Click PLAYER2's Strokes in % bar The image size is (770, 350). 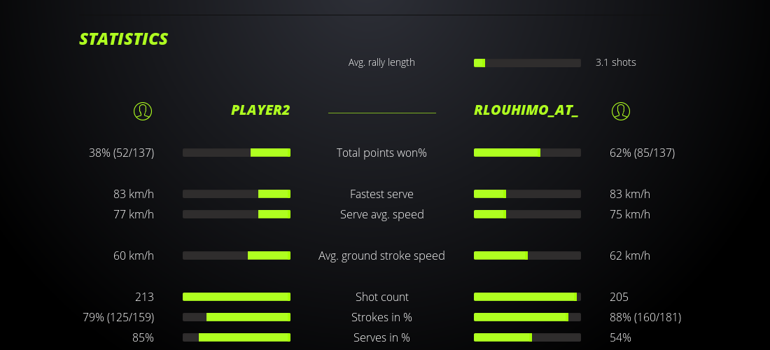click(x=237, y=317)
